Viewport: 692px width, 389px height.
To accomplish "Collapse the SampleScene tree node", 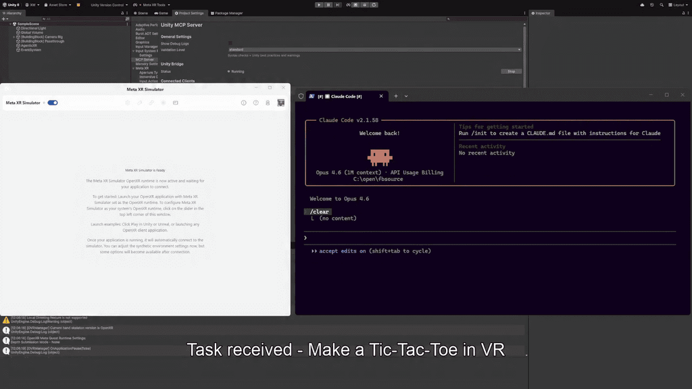I will click(x=11, y=24).
